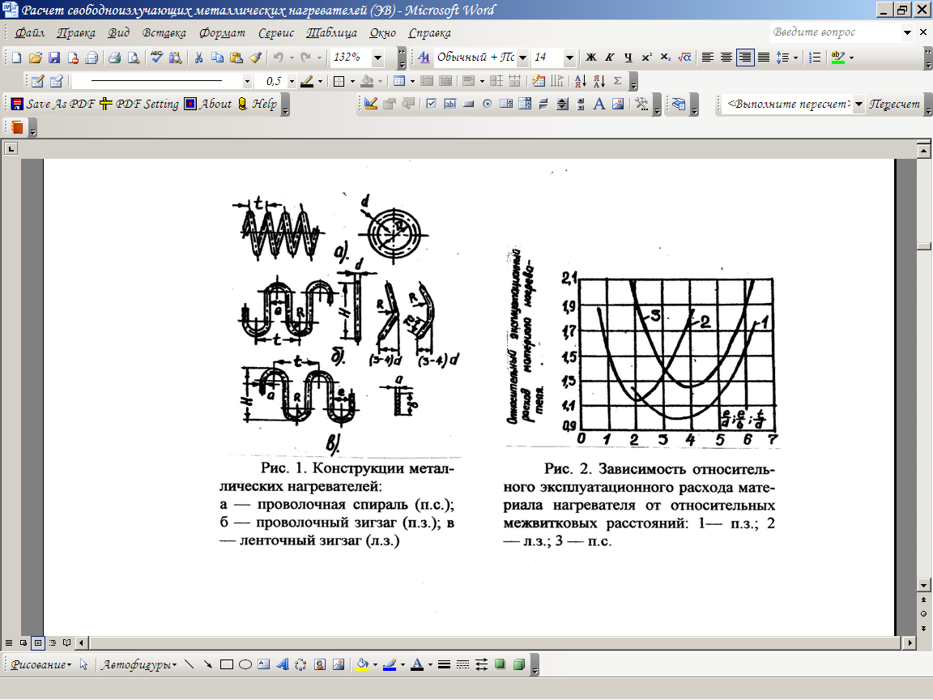Insert a checkbox form field
This screenshot has height=700, width=933.
tap(432, 105)
